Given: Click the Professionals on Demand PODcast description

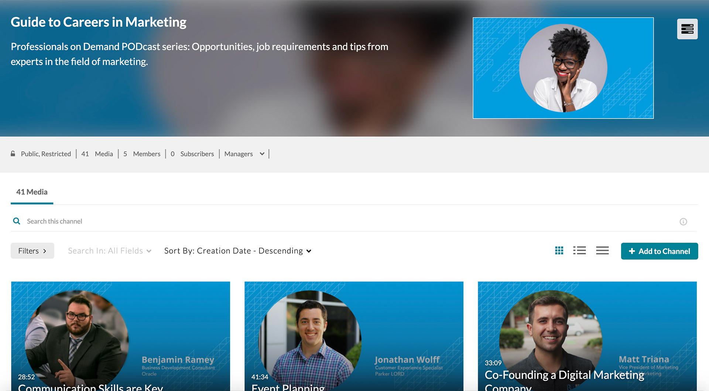Looking at the screenshot, I should point(199,54).
